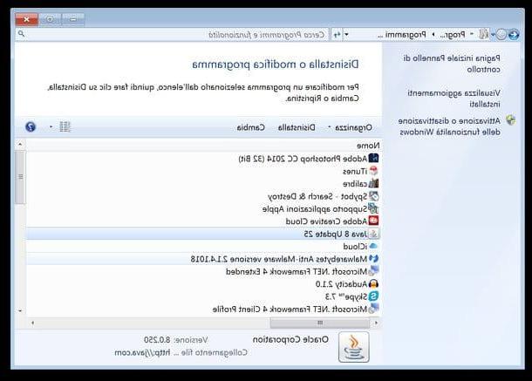Click the iTunes program icon
532x381 pixels.
373,171
